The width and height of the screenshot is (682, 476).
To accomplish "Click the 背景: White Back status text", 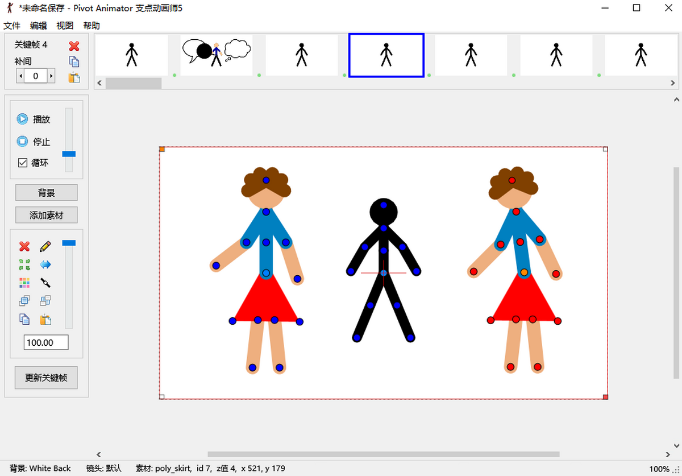I will (x=40, y=469).
